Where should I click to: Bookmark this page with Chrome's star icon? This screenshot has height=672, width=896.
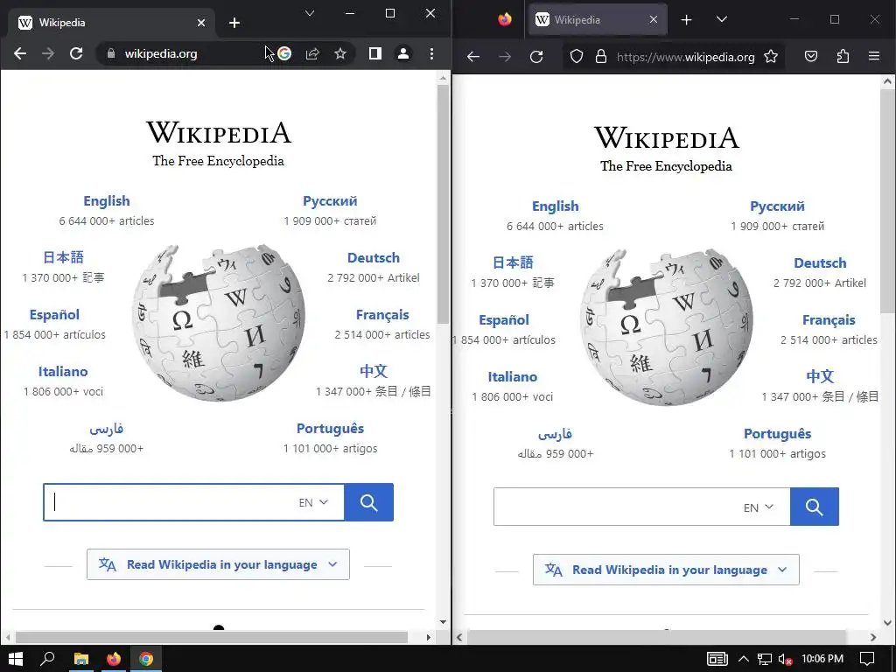[x=340, y=53]
